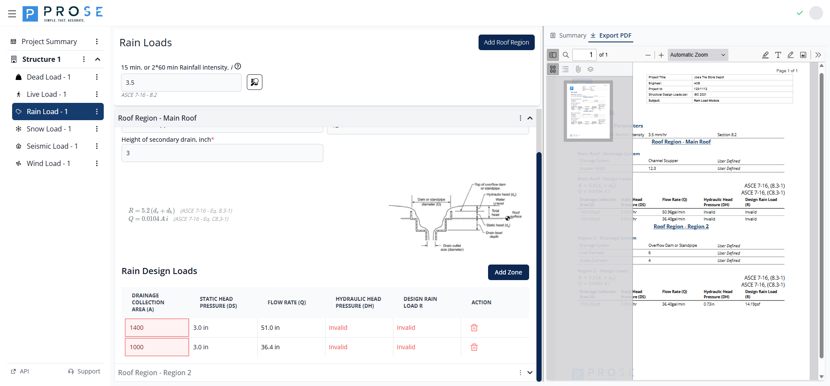Click the Add Zone button
The width and height of the screenshot is (830, 386).
(508, 272)
